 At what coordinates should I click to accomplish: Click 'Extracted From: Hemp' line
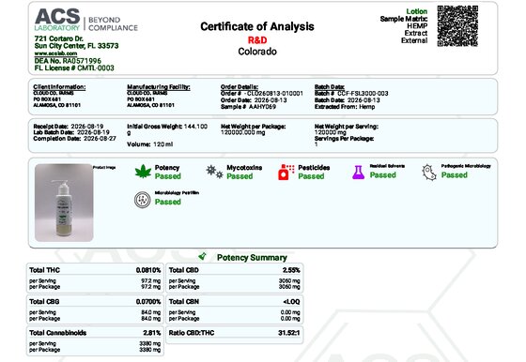(345, 107)
